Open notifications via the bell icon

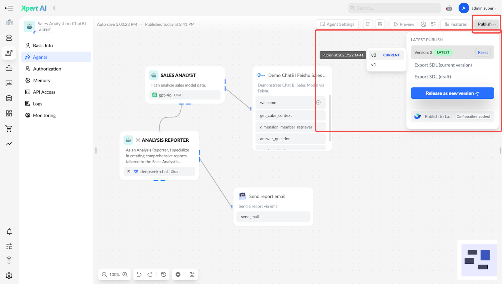click(x=9, y=231)
